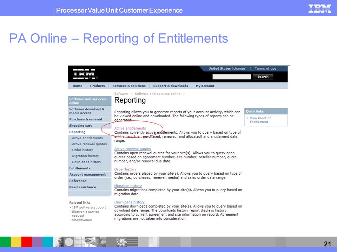Open Migration history sidebar sub-item
Viewport: 337px width, 252px height.
85,156
